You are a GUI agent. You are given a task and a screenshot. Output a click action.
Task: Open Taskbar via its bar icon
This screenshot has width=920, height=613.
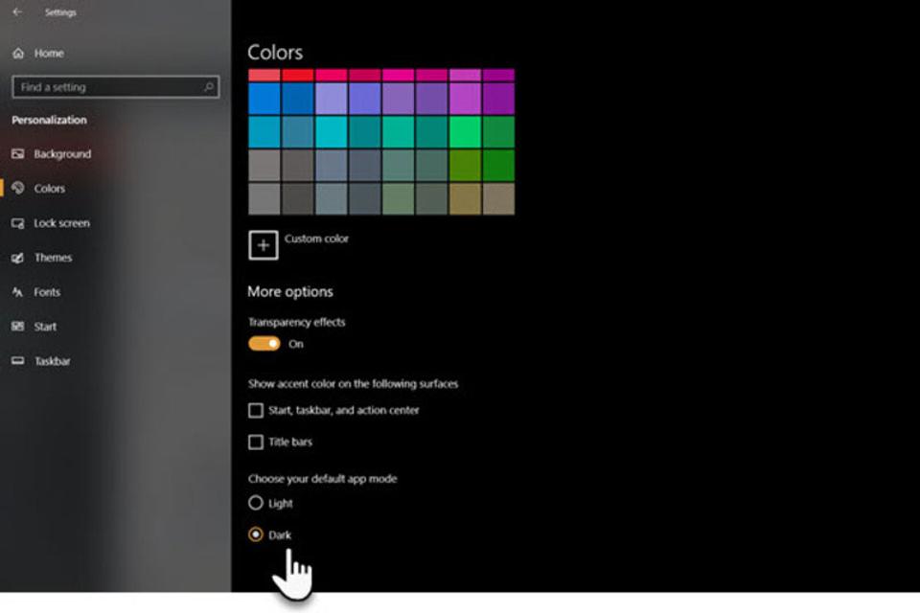click(18, 361)
